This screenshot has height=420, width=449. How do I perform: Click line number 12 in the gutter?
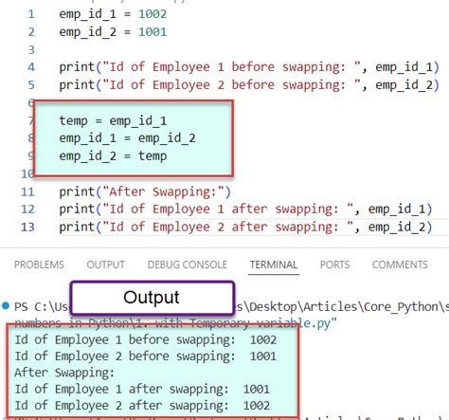click(27, 210)
